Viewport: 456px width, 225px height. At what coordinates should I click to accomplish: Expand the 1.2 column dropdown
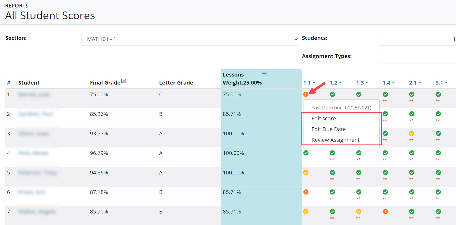(x=336, y=83)
